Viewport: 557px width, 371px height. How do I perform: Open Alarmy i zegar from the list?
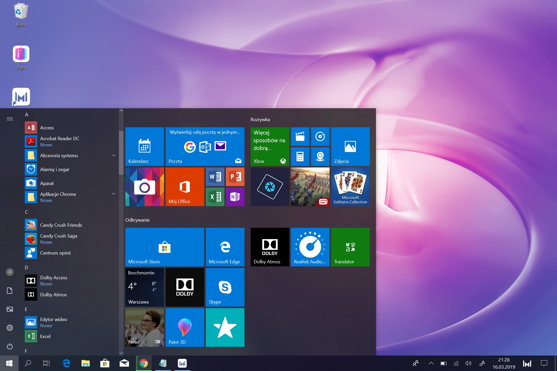[x=71, y=170]
